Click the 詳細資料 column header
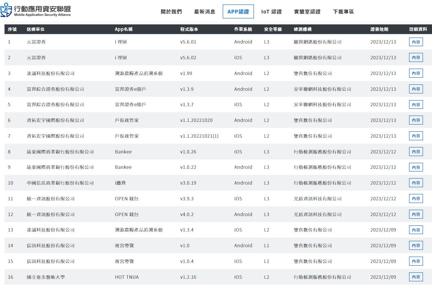The width and height of the screenshot is (432, 287). 418,29
